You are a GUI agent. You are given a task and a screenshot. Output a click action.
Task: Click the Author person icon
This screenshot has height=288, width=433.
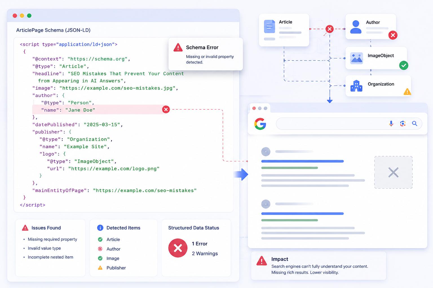click(x=356, y=27)
